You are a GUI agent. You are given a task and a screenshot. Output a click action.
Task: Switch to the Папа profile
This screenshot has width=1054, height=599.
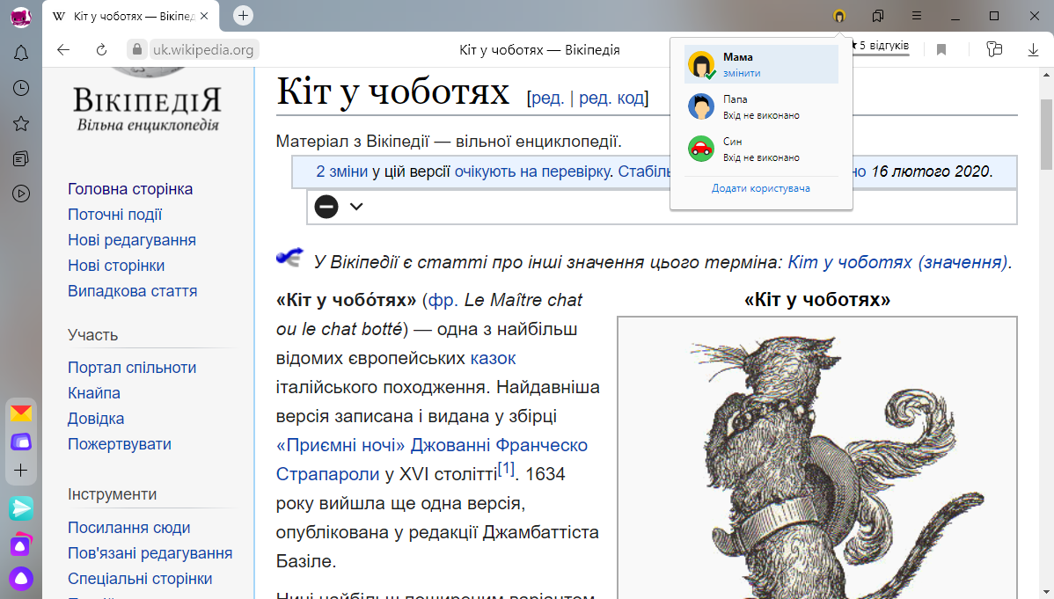[761, 107]
